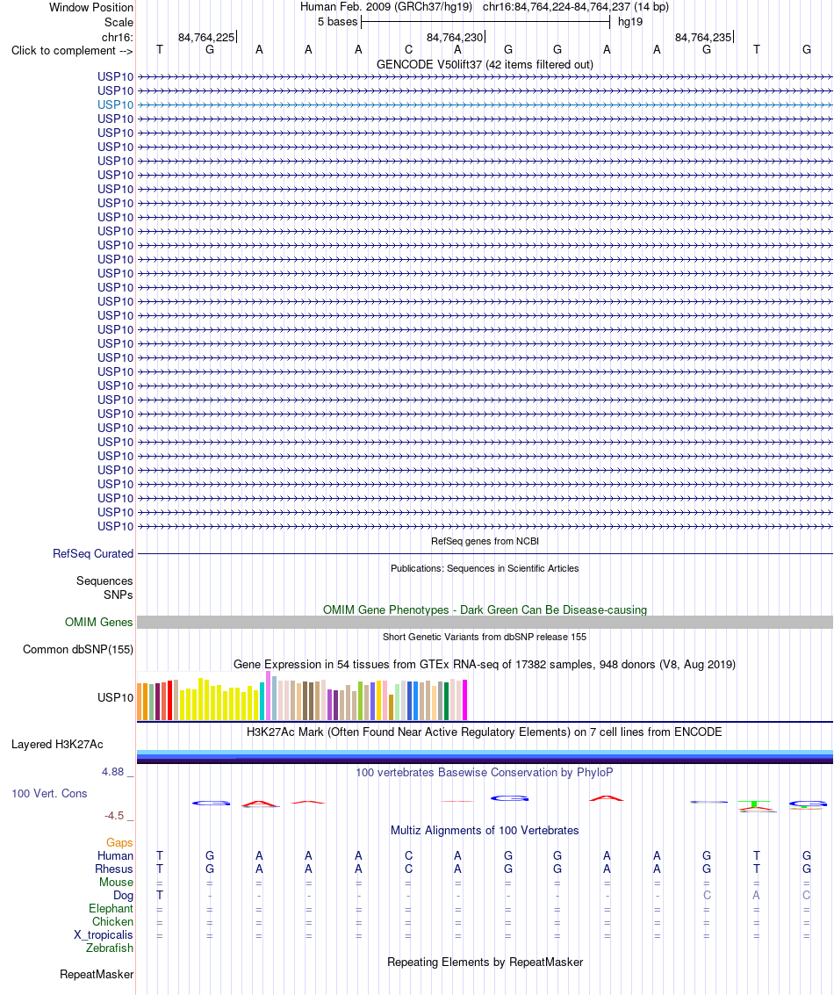Click the green T PhyloP conservation logo

[754, 804]
